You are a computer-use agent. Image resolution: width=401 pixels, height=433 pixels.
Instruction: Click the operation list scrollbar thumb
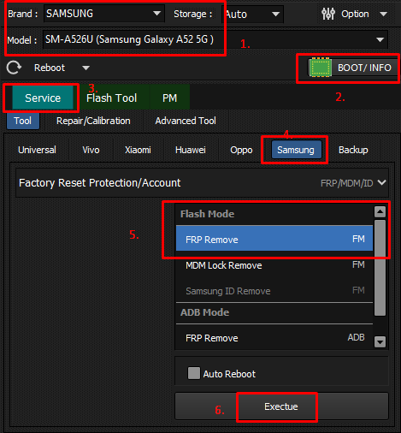pyautogui.click(x=380, y=268)
